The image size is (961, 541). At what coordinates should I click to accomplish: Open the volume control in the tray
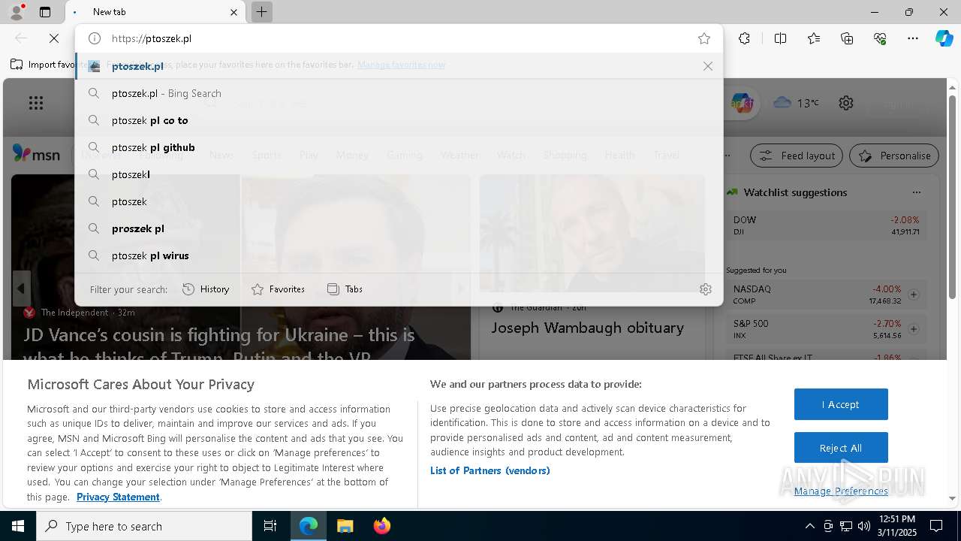(x=863, y=526)
